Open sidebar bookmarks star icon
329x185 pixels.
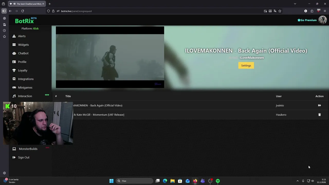[x=4, y=37]
